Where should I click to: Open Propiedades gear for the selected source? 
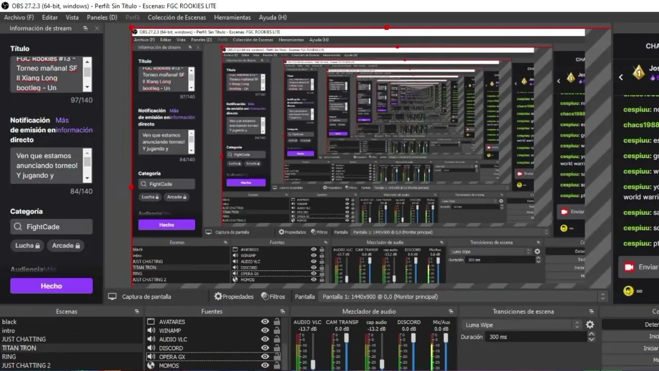[x=234, y=296]
